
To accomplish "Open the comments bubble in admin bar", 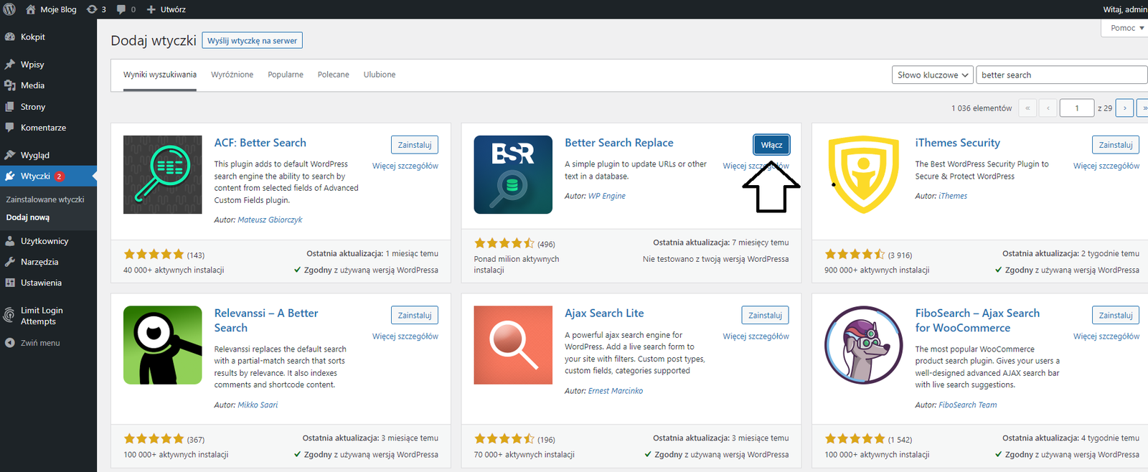I will pos(126,9).
